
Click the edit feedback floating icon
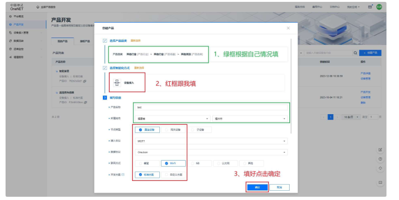point(380,150)
